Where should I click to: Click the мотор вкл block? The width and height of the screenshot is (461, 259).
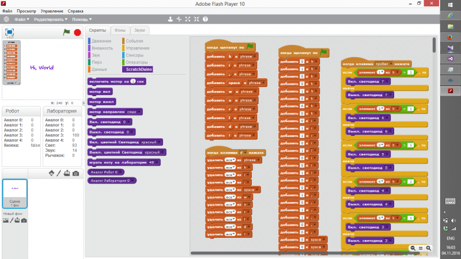pyautogui.click(x=100, y=92)
